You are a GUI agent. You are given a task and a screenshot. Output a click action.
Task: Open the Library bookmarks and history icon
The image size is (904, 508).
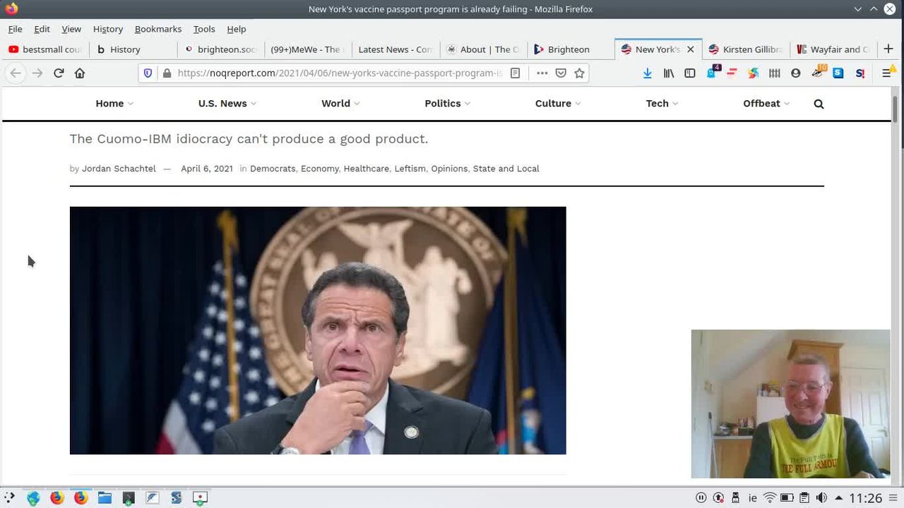pyautogui.click(x=668, y=73)
